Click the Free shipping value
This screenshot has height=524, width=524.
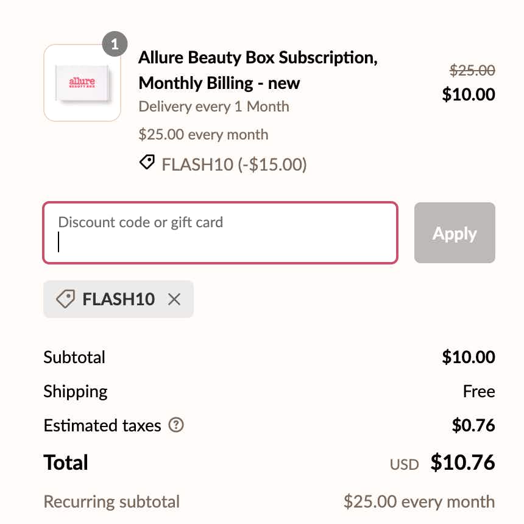pyautogui.click(x=479, y=391)
